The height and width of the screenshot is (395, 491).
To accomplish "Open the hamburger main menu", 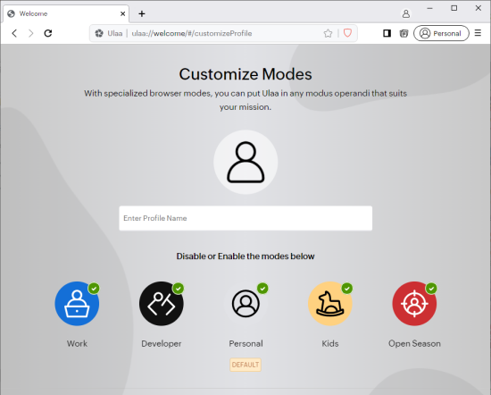I will pos(478,33).
